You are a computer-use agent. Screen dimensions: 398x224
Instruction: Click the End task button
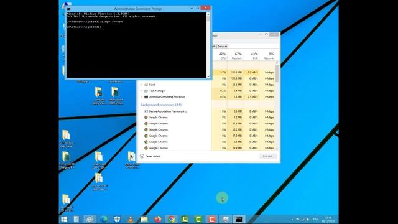267,156
